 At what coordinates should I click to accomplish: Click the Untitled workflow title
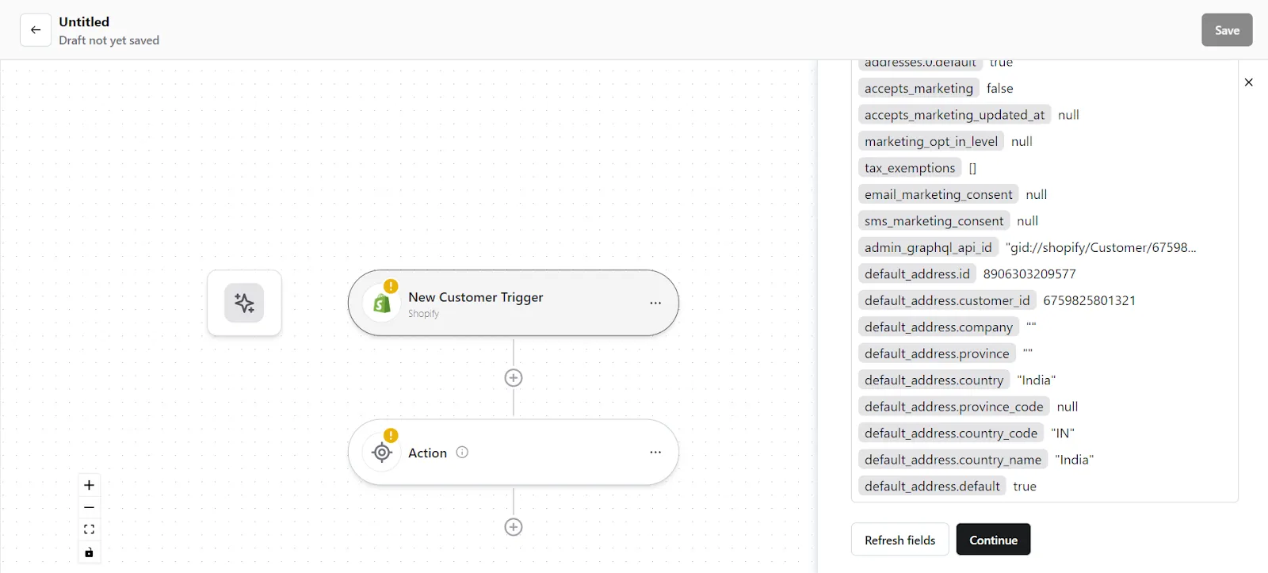click(x=84, y=22)
